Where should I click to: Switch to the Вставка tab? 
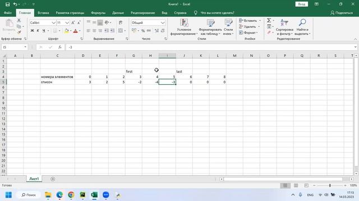43,13
